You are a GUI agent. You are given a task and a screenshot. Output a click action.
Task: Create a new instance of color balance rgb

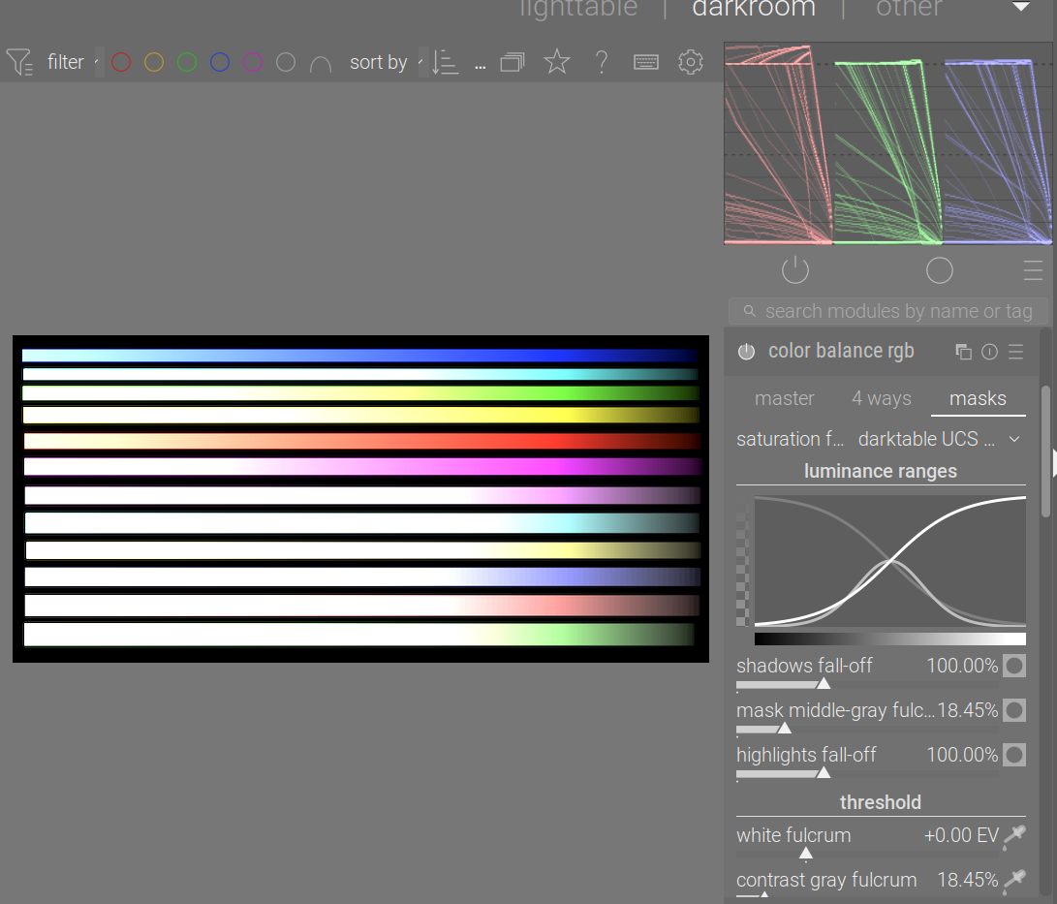point(963,352)
